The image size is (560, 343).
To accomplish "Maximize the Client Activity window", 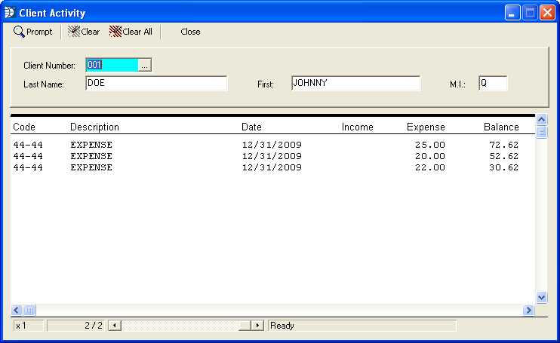I will [531, 13].
